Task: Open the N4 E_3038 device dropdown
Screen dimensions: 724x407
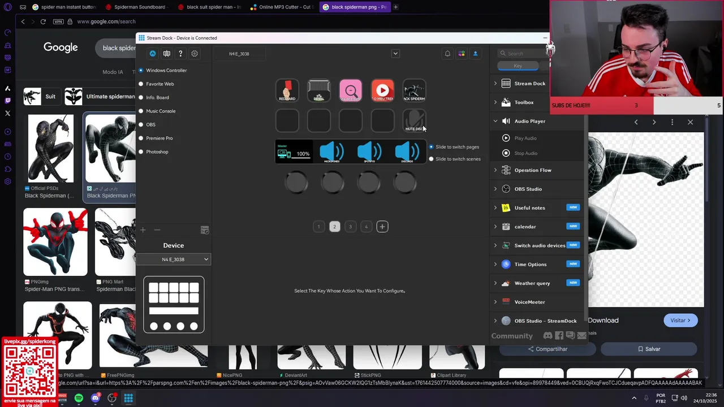Action: tap(174, 259)
